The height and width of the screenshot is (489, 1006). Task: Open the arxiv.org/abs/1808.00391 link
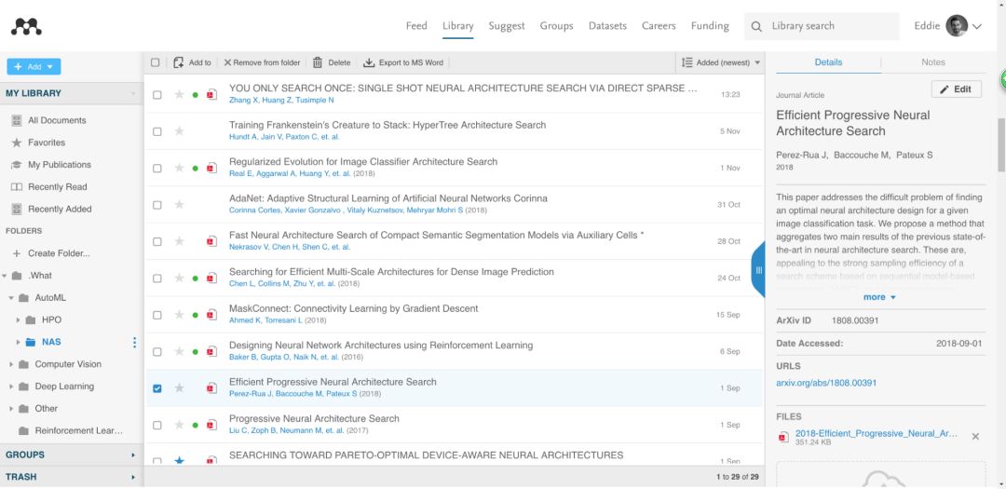tap(826, 383)
